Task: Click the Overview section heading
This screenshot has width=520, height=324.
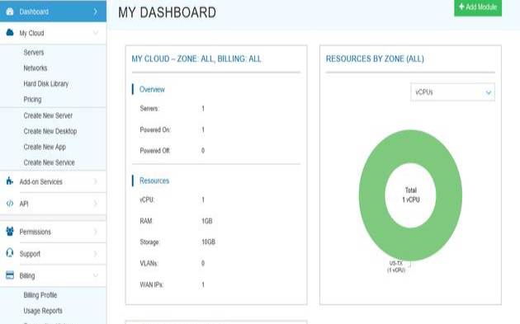Action: coord(152,89)
